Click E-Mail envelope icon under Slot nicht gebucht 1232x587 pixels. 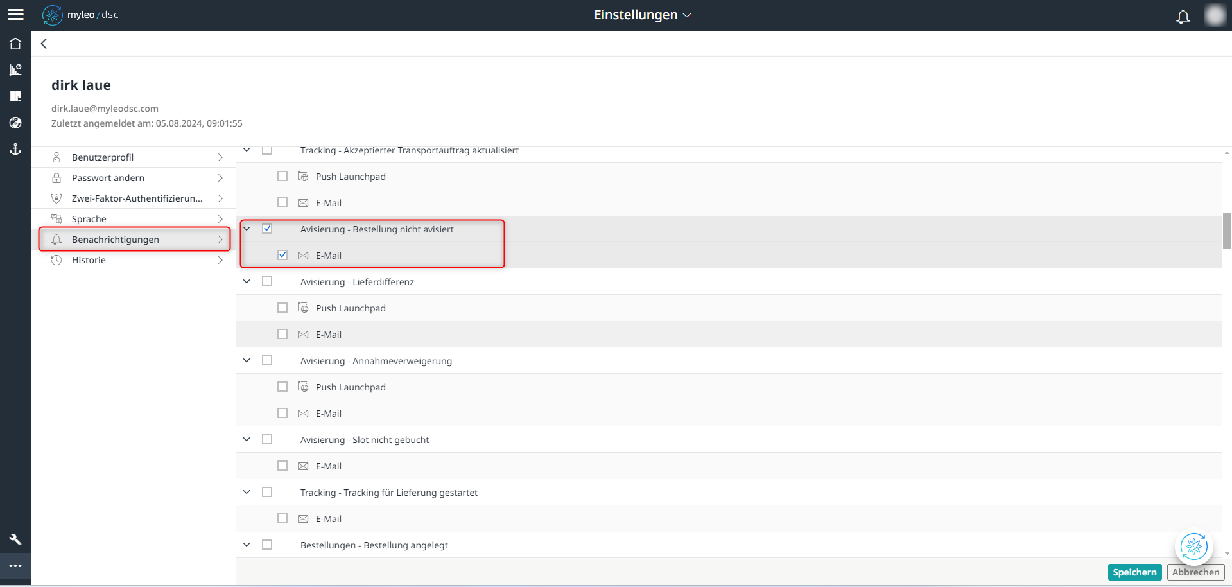pos(303,466)
